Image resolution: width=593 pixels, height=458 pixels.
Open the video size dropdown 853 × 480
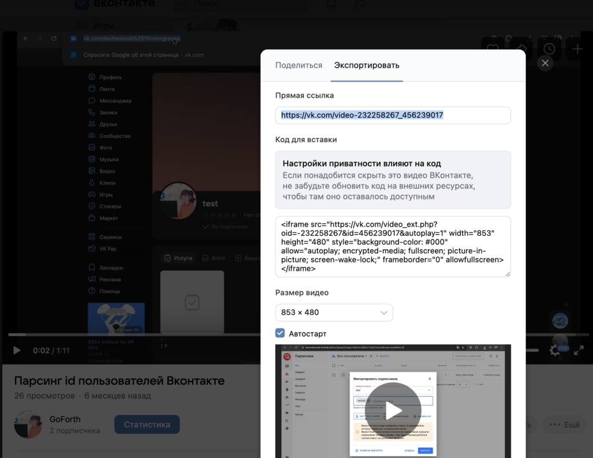point(334,312)
